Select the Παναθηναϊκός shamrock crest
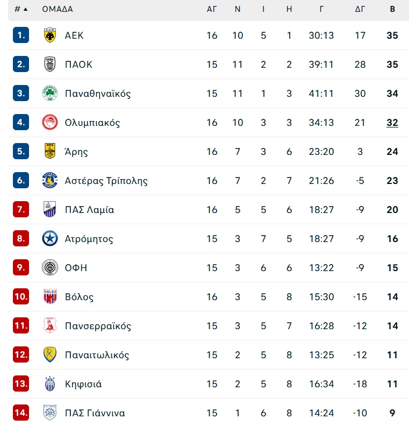Image resolution: width=409 pixels, height=426 pixels. pos(50,94)
